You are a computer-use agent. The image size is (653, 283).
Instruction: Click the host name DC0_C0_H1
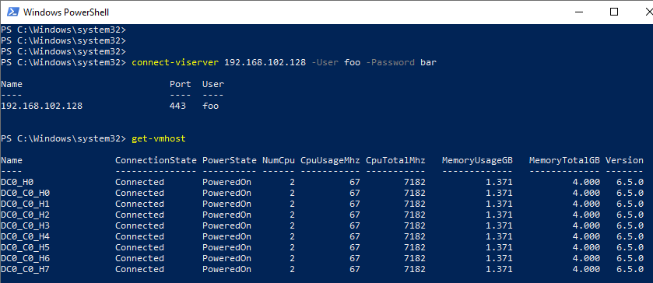(x=26, y=204)
